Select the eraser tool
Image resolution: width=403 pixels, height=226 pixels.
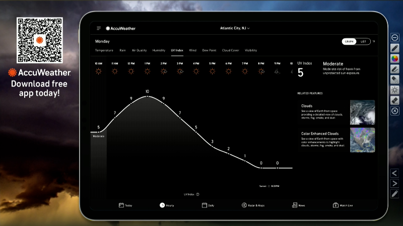pyautogui.click(x=395, y=100)
